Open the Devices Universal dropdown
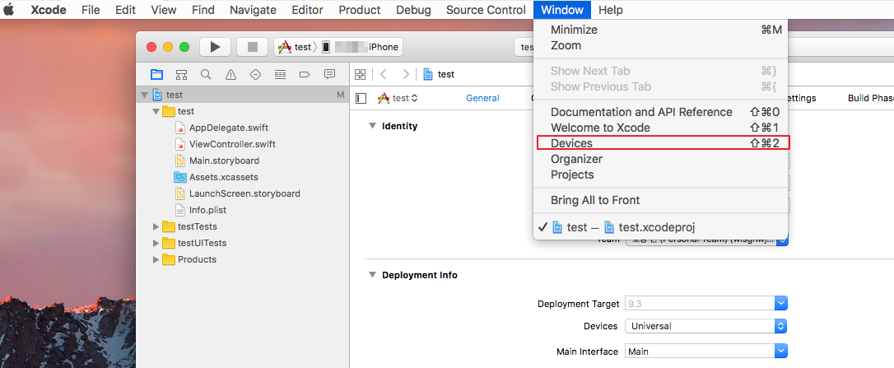Viewport: 894px width, 368px height. point(705,326)
